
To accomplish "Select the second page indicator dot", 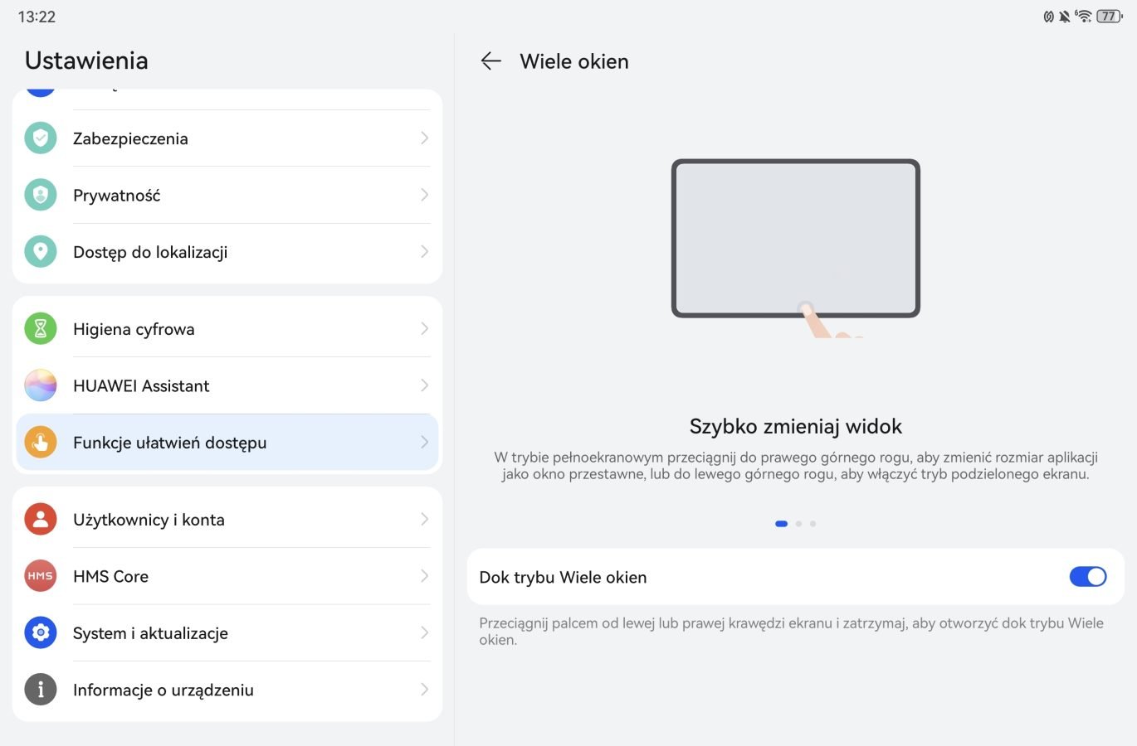I will (x=798, y=524).
